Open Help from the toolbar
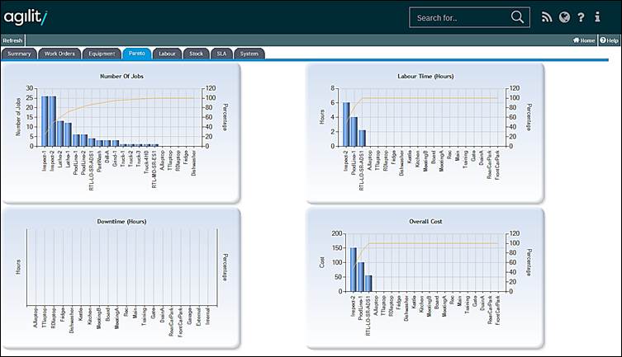This screenshot has width=622, height=357. coord(609,40)
